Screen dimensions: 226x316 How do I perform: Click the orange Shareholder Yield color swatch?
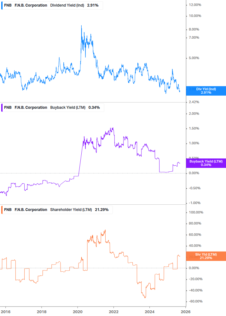click(2, 210)
